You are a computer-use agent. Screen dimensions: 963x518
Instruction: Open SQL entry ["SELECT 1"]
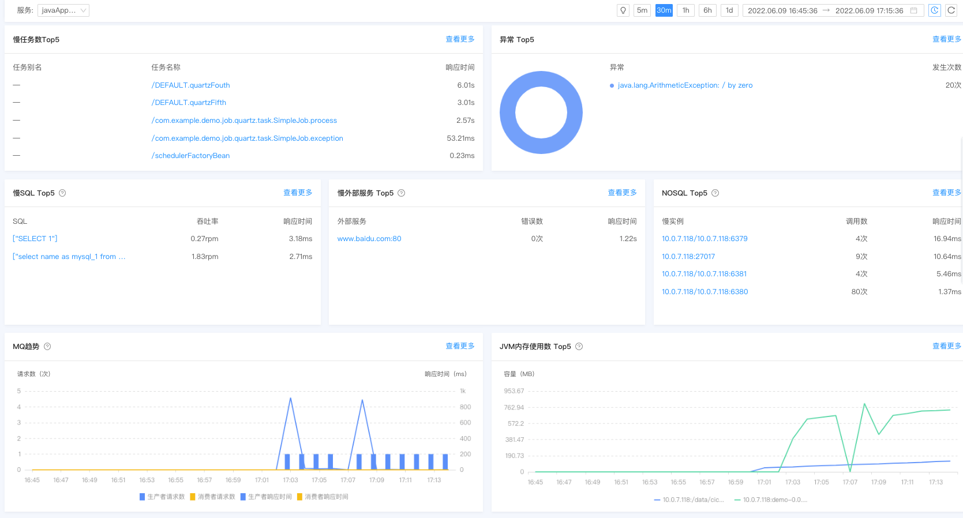(x=35, y=239)
